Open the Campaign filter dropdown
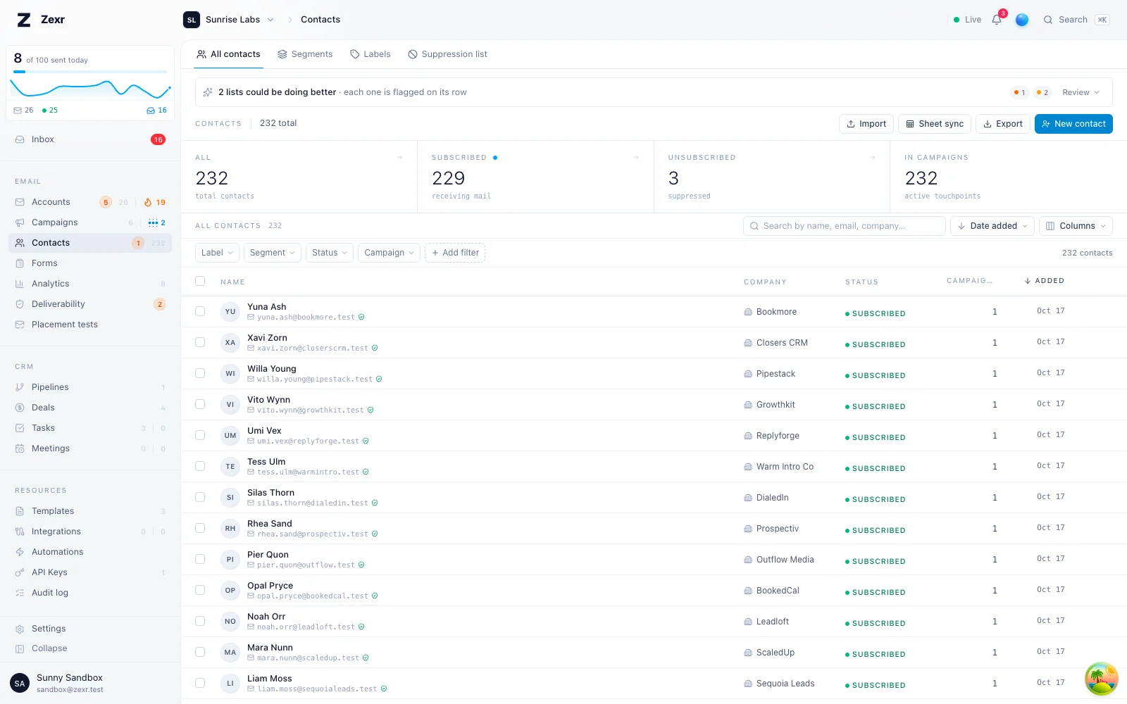The width and height of the screenshot is (1127, 704). click(x=390, y=253)
